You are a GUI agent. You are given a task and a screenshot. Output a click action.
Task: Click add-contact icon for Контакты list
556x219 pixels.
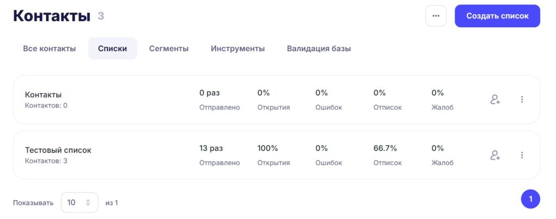point(495,100)
